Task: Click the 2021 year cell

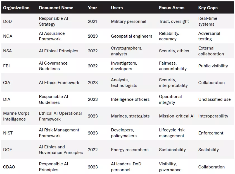Action: click(92, 21)
